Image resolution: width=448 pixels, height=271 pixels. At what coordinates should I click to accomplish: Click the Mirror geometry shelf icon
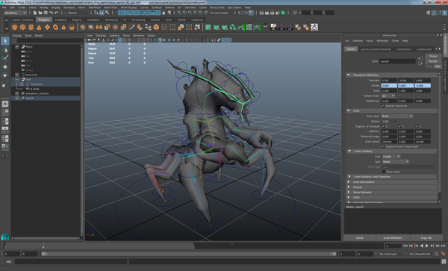click(99, 27)
